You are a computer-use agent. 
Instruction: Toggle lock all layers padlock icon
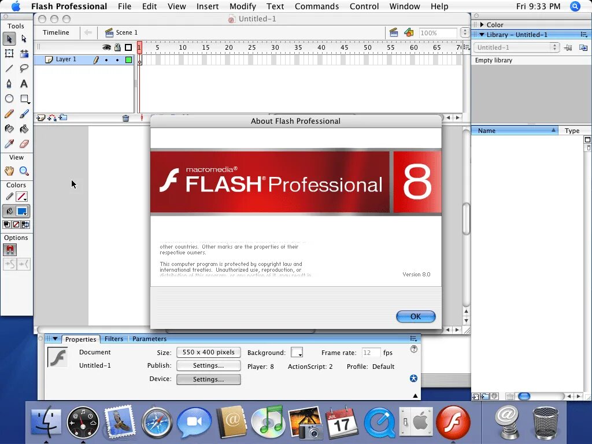[x=117, y=47]
